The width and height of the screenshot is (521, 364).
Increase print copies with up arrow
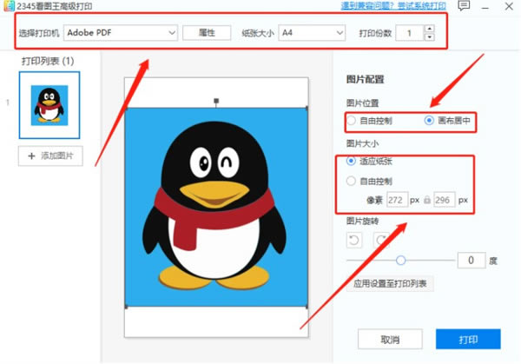coord(430,29)
